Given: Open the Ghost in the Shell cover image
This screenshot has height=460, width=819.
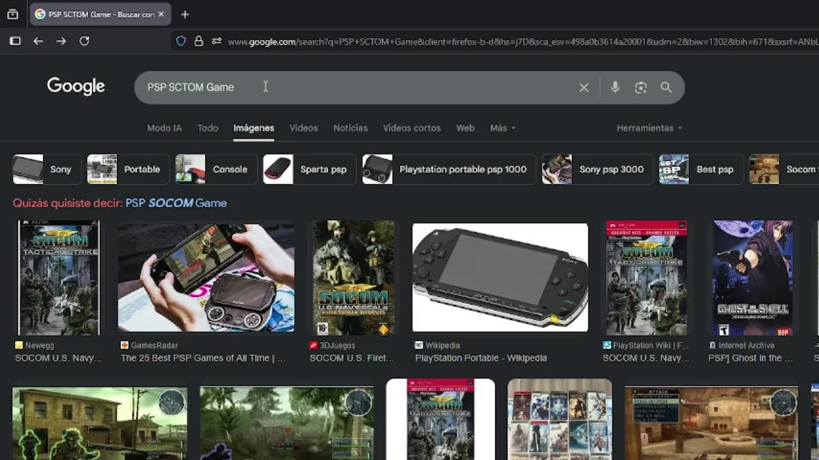Looking at the screenshot, I should (753, 278).
